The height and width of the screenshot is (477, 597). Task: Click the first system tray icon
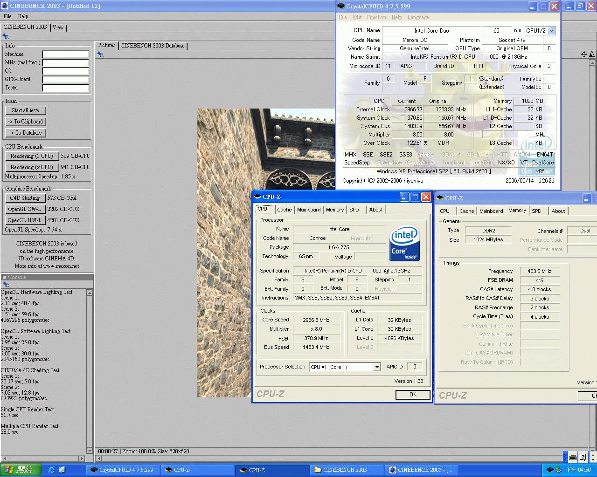[550, 470]
